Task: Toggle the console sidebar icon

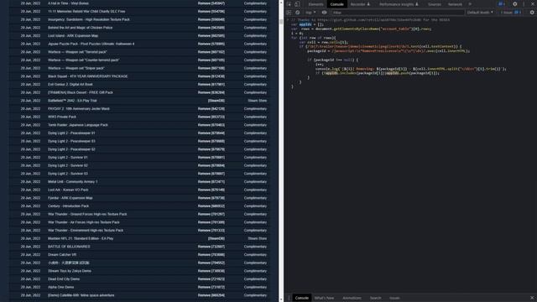Action: [x=289, y=13]
